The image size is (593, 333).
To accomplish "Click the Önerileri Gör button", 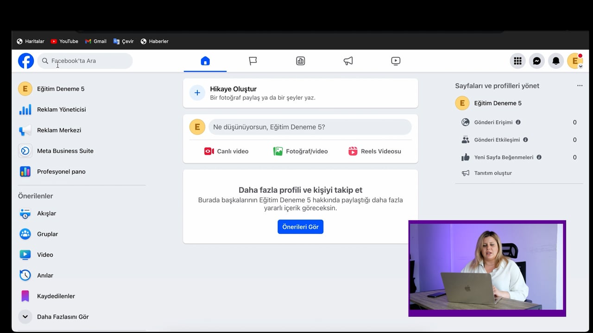I will pyautogui.click(x=300, y=227).
